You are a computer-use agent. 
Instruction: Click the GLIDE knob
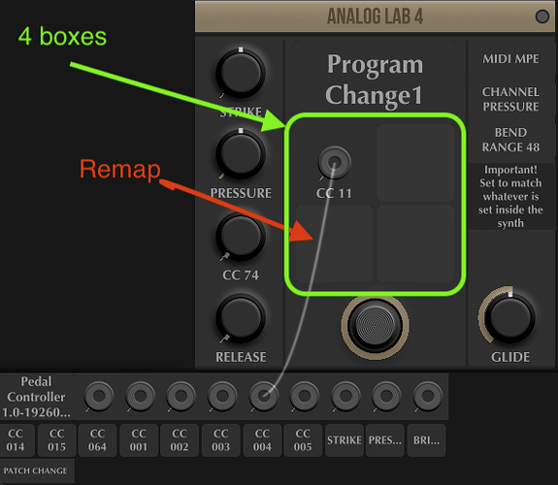[509, 318]
